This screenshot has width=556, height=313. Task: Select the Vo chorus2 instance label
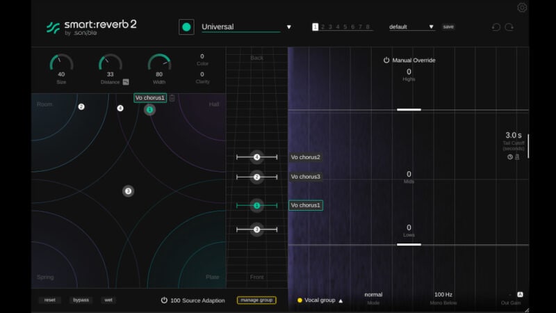point(305,157)
